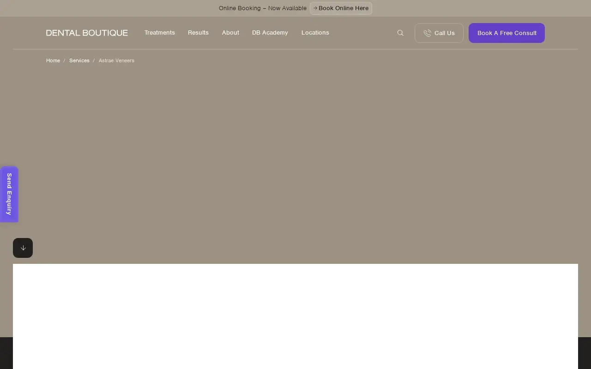Open the About menu item
The height and width of the screenshot is (369, 591).
(230, 33)
